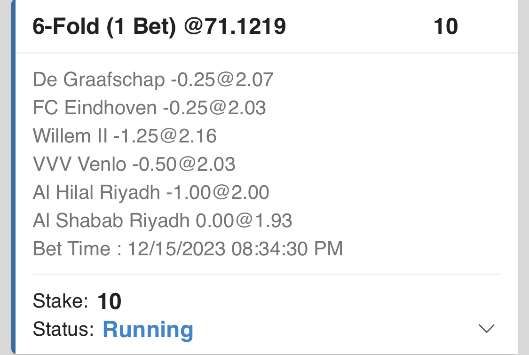Select the FC Eindhoven team name
The image size is (529, 355).
(95, 108)
